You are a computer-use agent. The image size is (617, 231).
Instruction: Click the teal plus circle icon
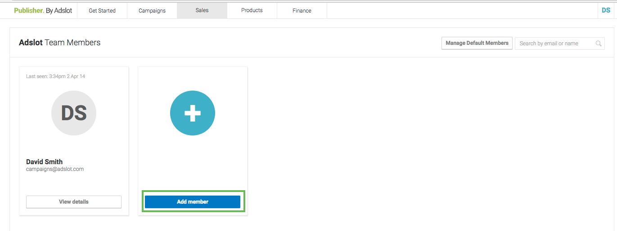[x=193, y=113]
